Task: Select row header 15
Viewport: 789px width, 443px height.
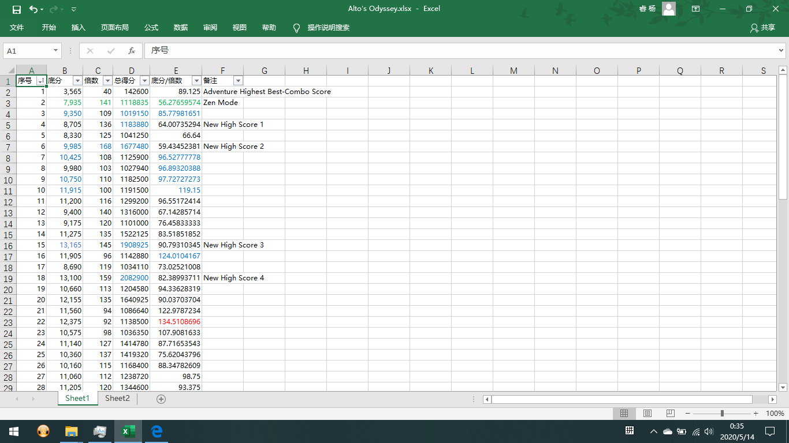Action: pos(8,234)
